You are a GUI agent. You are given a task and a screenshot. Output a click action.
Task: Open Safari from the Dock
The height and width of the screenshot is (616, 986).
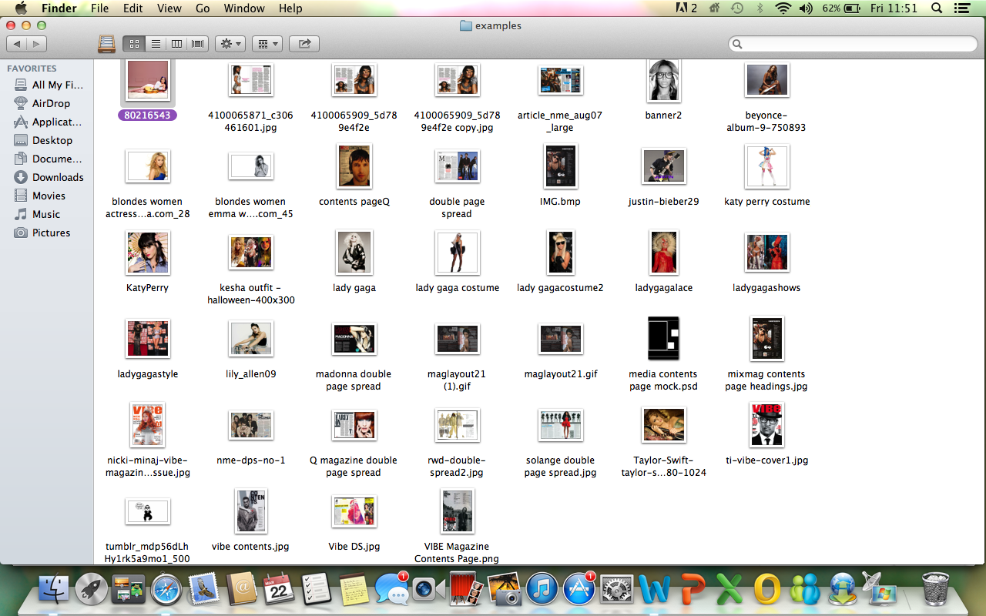(166, 591)
